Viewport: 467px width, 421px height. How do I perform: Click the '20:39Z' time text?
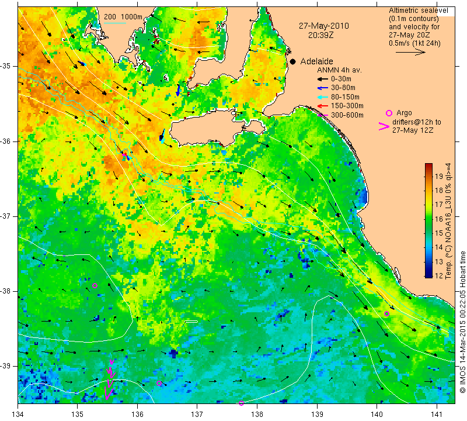320,35
